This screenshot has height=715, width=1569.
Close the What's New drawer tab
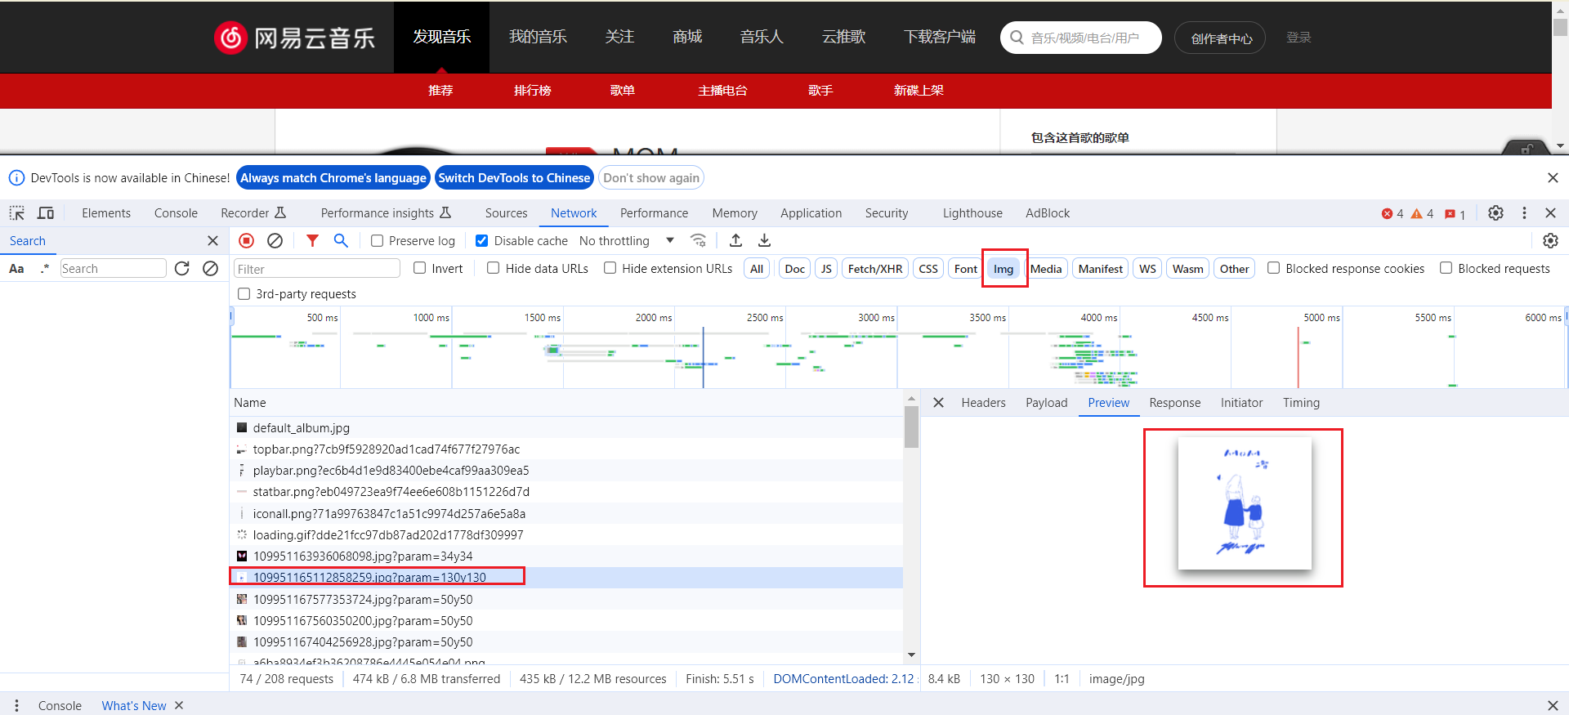(x=179, y=705)
